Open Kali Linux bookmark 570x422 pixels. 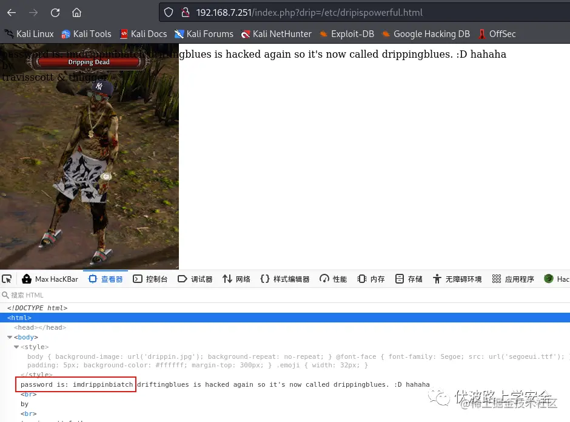click(29, 34)
